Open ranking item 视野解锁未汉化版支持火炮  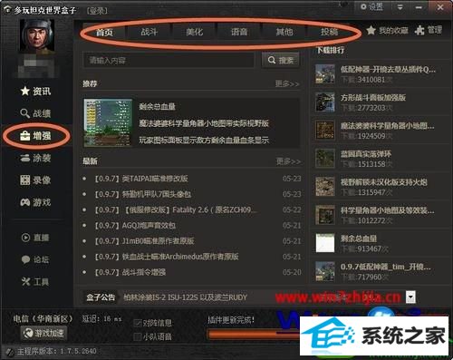pos(384,182)
